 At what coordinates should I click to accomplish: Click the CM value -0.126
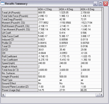pyautogui.click(x=91, y=53)
